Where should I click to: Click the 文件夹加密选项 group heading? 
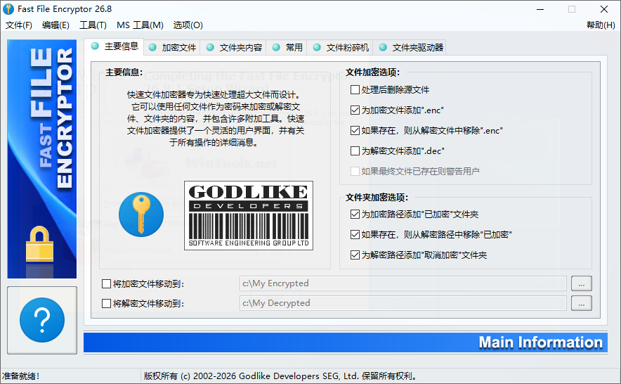pyautogui.click(x=377, y=197)
